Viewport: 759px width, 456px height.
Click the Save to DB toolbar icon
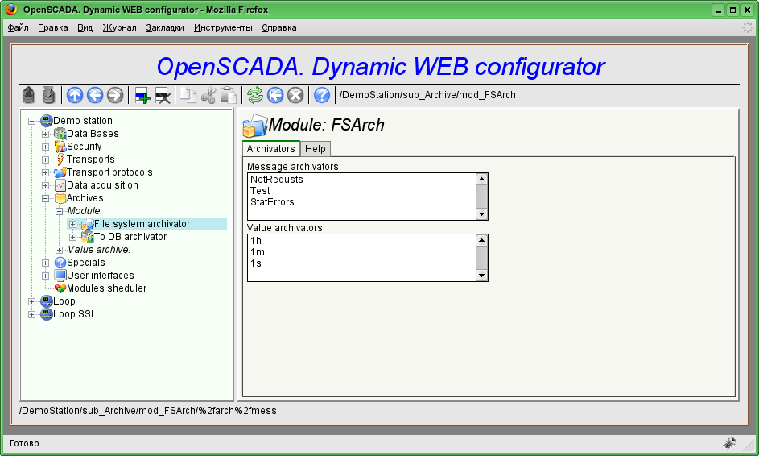click(48, 95)
